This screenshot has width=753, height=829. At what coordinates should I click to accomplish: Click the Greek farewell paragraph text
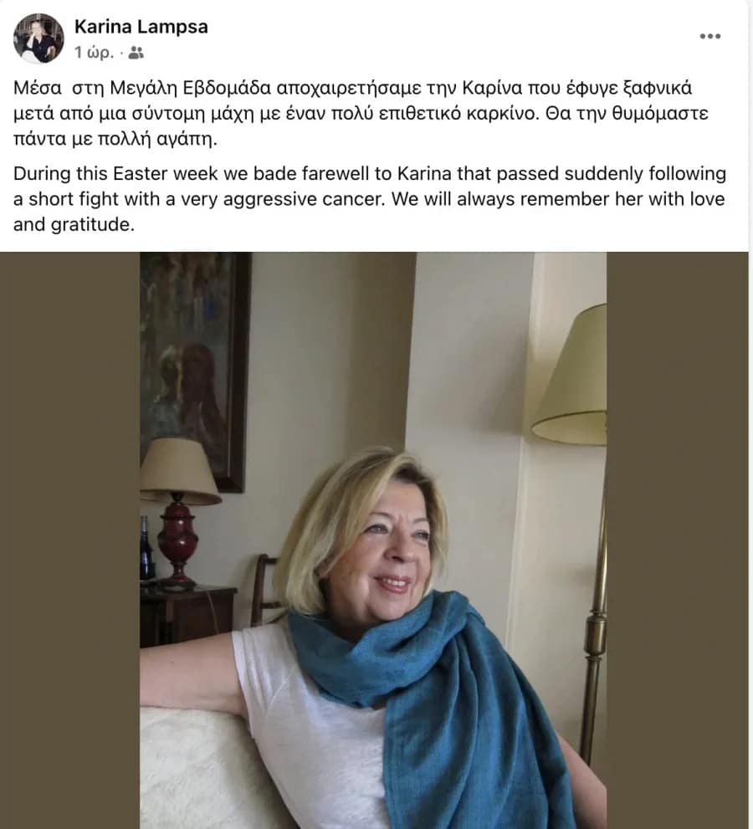[361, 113]
